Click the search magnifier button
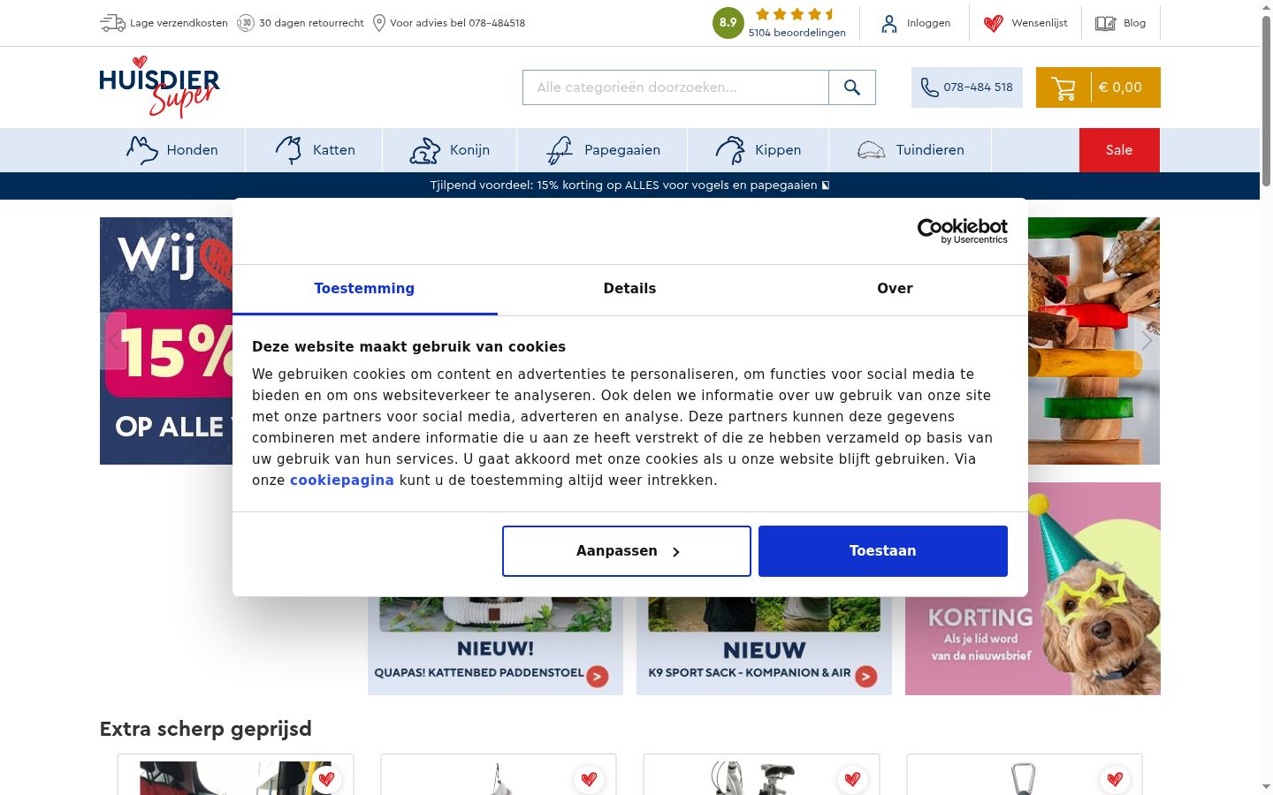 pos(852,87)
